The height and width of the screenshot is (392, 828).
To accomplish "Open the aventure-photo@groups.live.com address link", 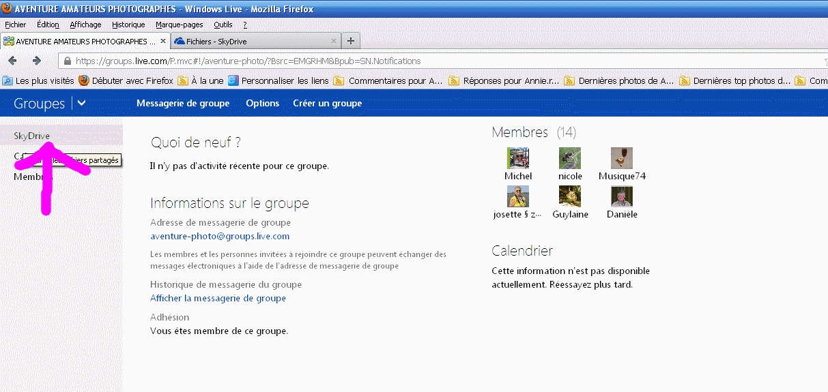I will pyautogui.click(x=220, y=237).
